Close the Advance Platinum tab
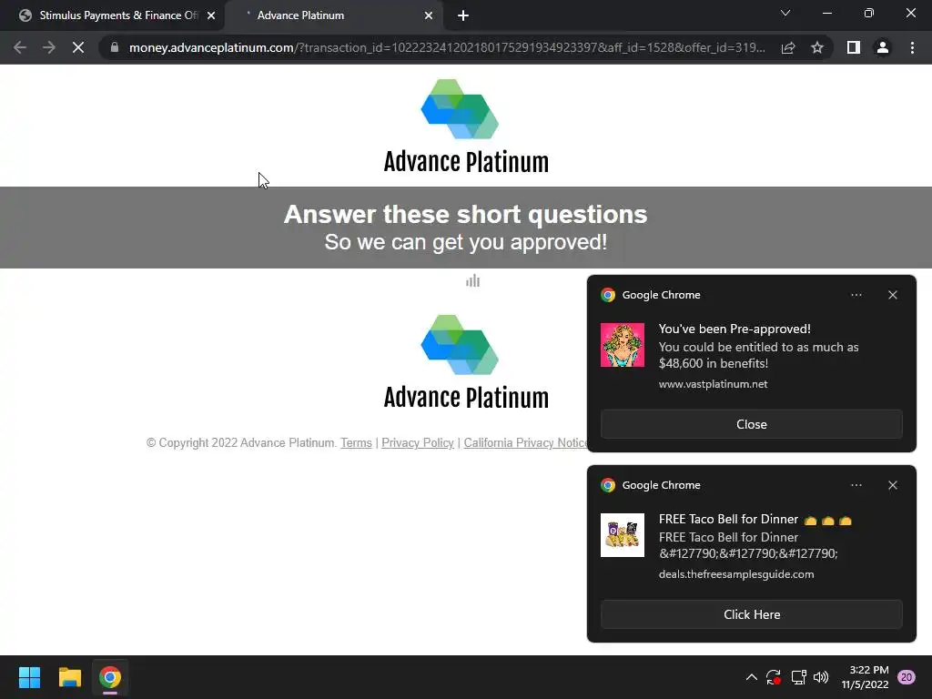The image size is (932, 699). 429,15
